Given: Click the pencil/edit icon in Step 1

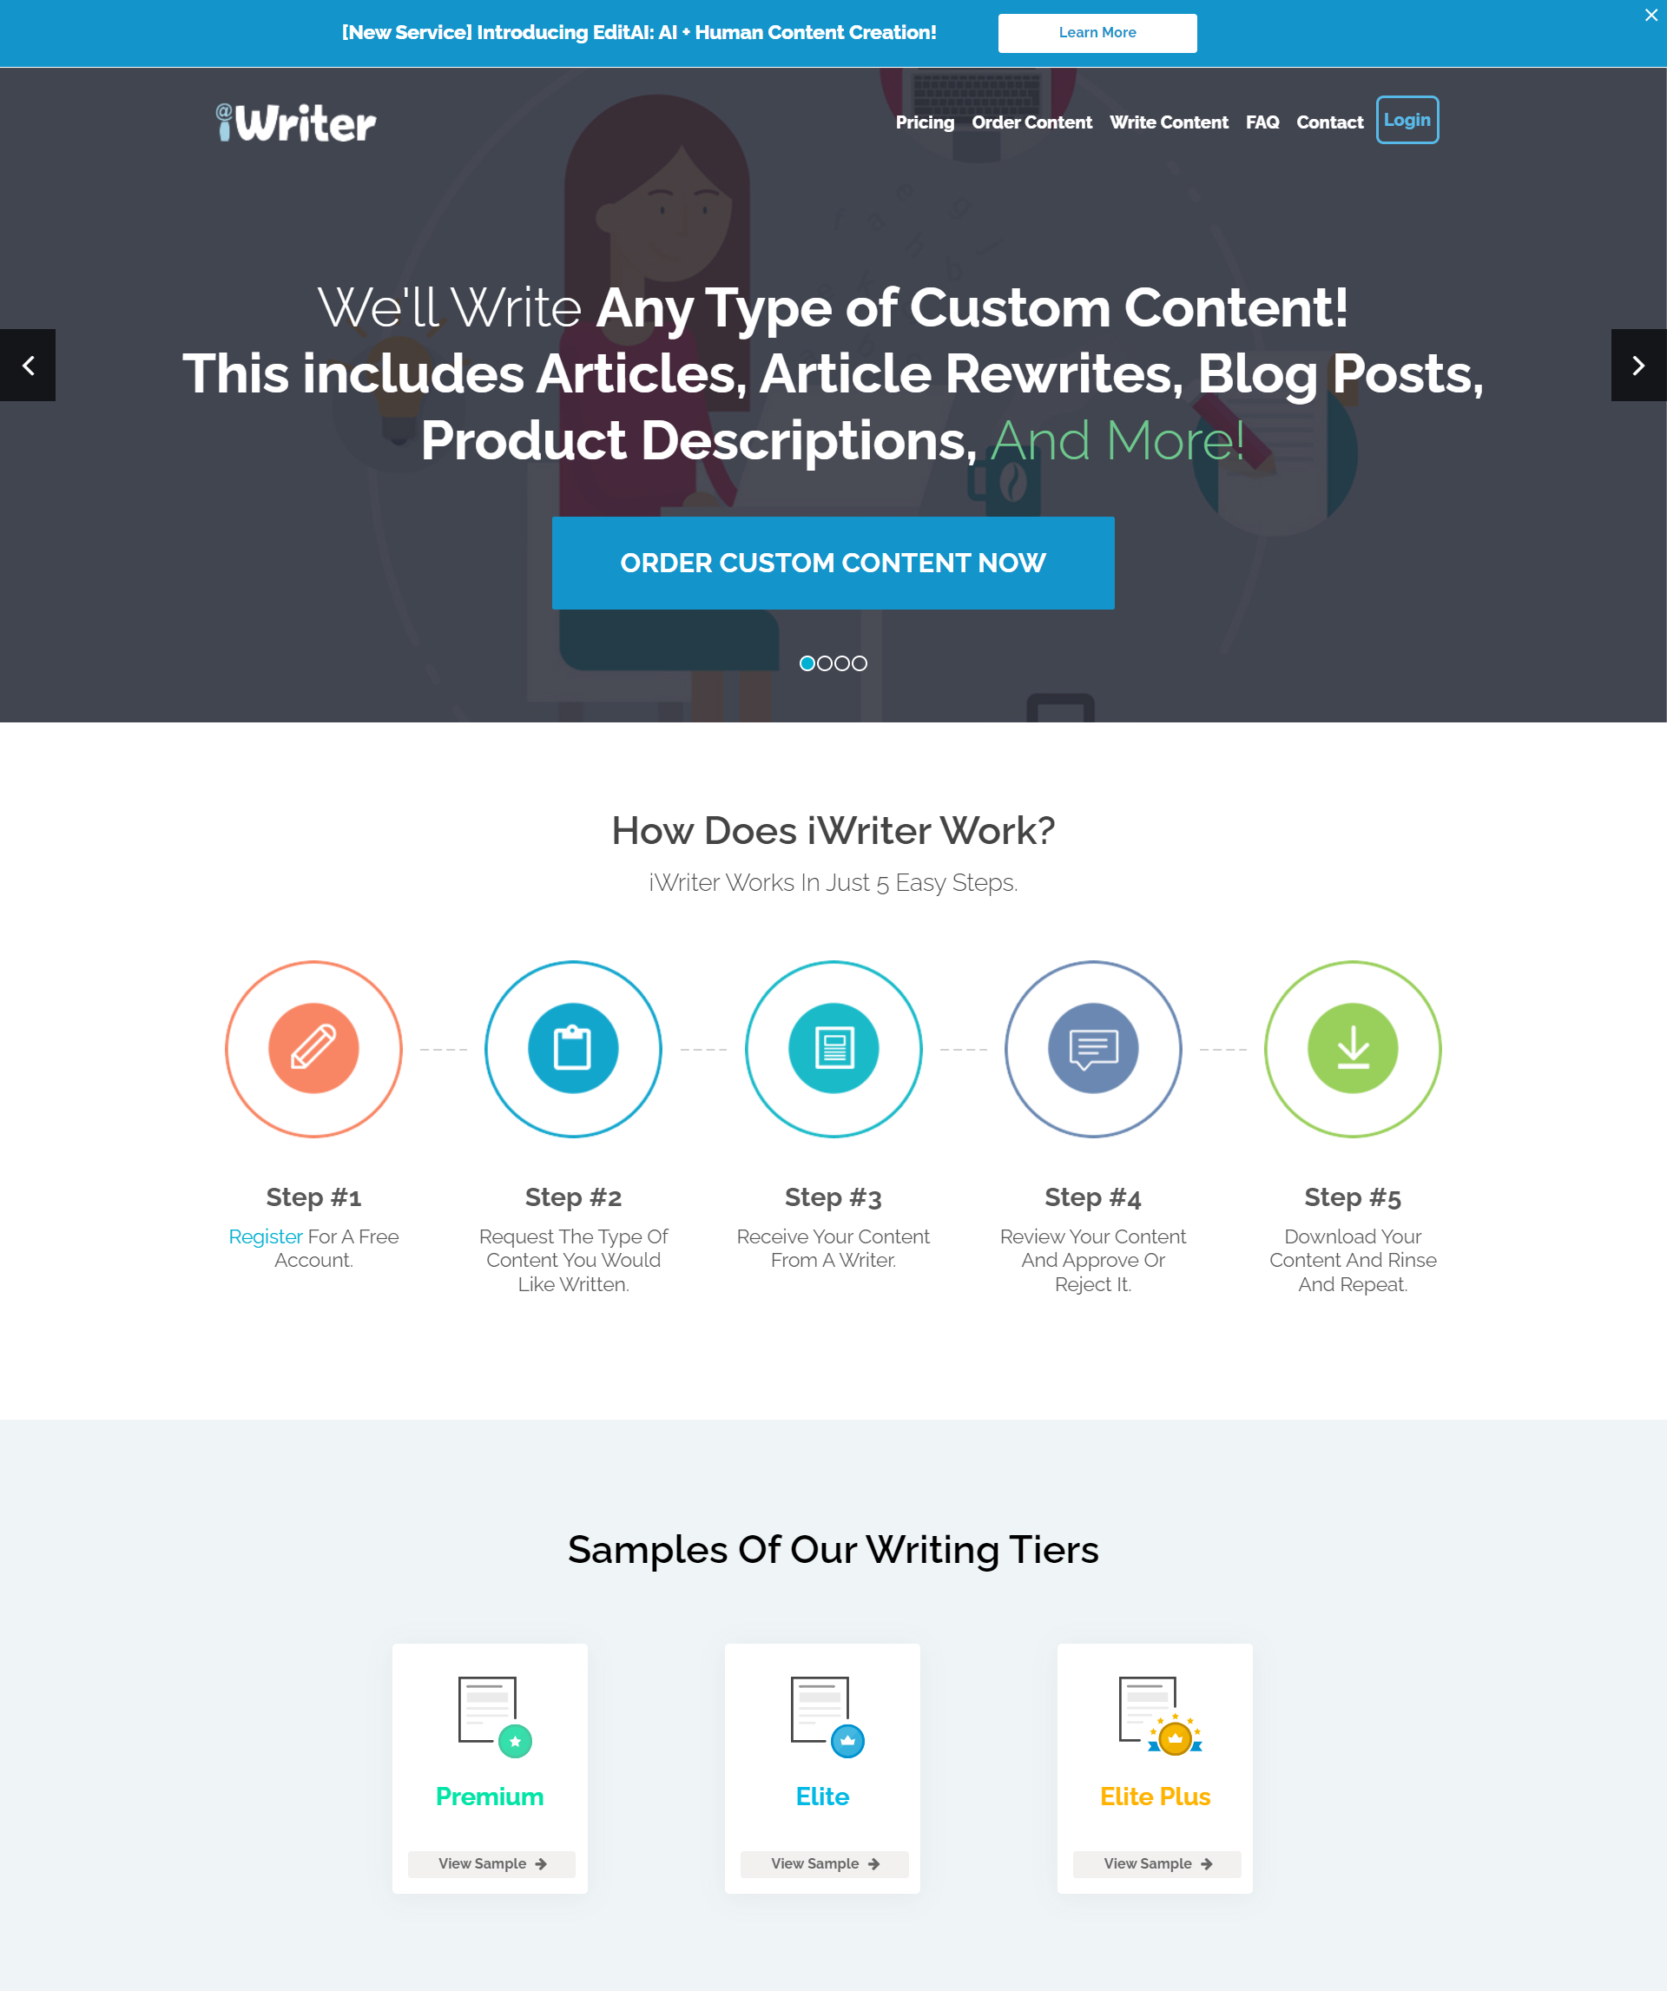Looking at the screenshot, I should [x=314, y=1048].
